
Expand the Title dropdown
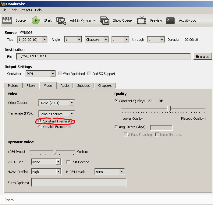point(44,40)
